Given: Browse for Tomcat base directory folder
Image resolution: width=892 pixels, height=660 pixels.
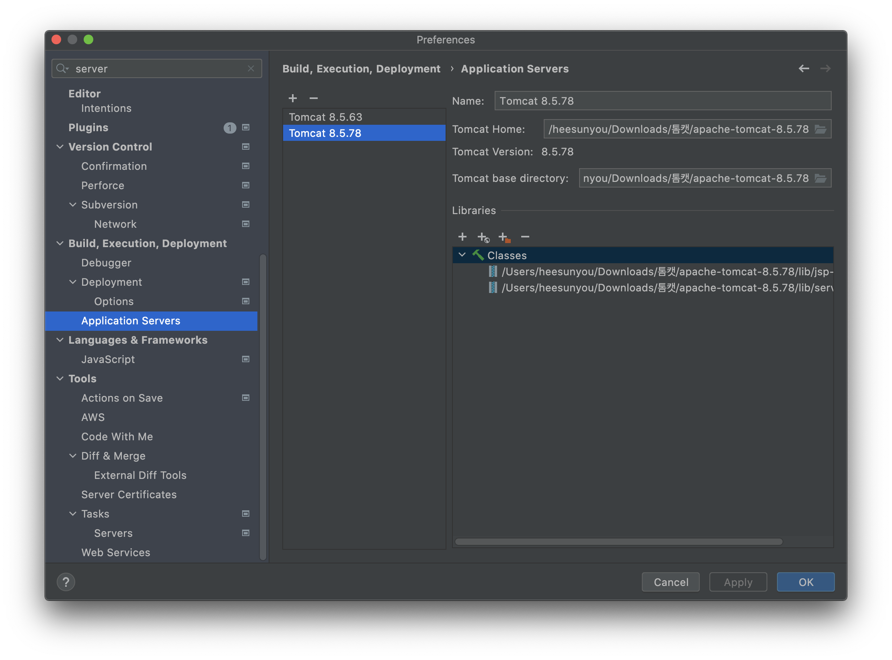Looking at the screenshot, I should point(820,178).
